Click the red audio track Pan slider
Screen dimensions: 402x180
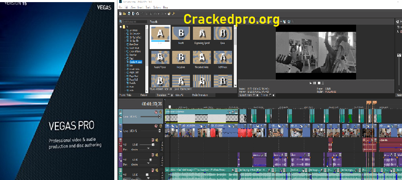(x=148, y=149)
